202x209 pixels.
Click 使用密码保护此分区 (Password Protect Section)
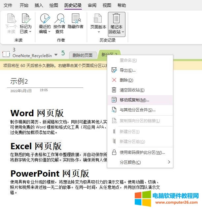142,152
